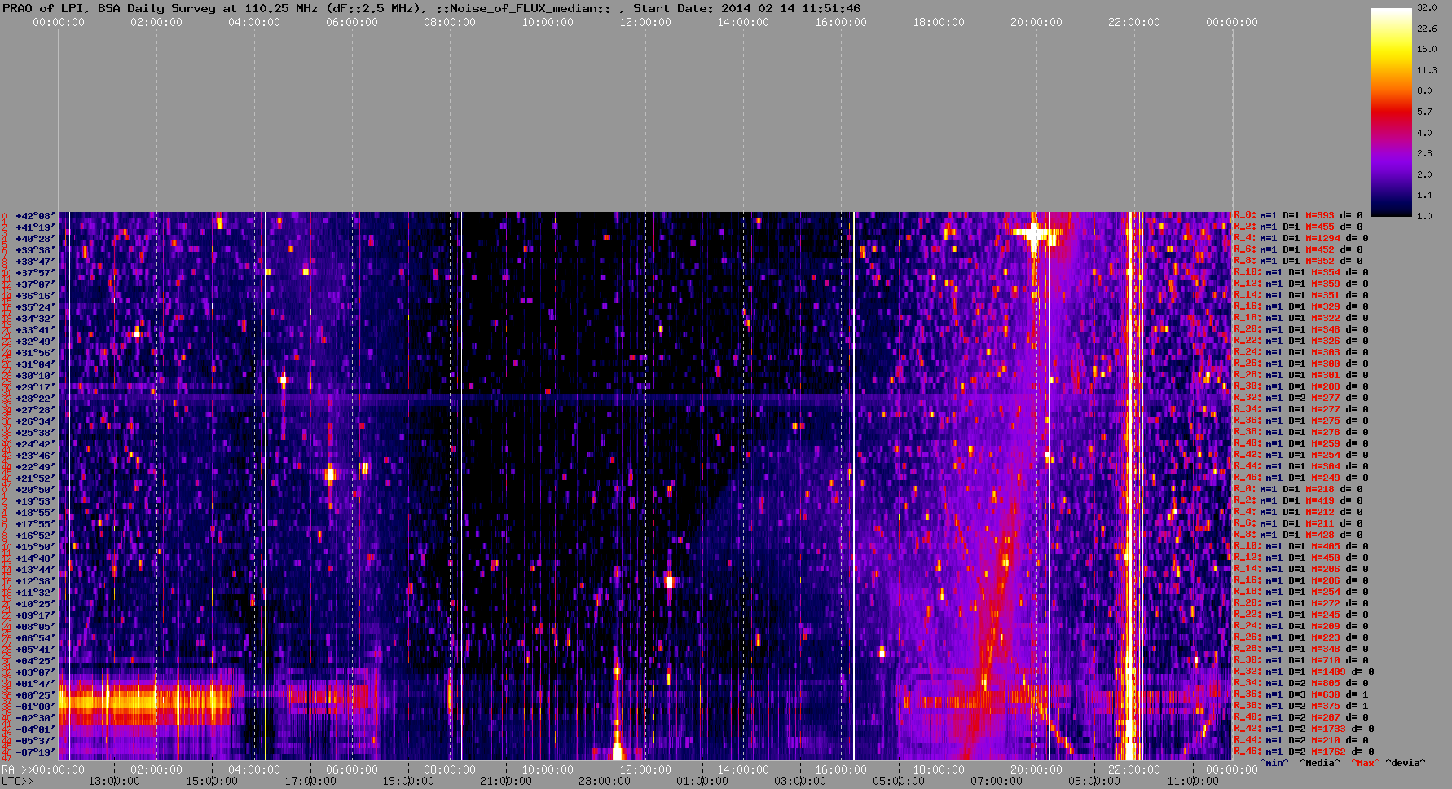Click the 5.7 color scale label
The width and height of the screenshot is (1452, 789).
click(x=1424, y=112)
